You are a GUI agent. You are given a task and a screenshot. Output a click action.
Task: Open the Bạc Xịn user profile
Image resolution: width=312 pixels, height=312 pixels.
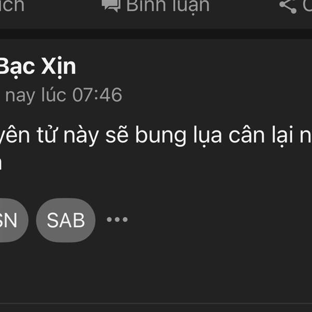point(38,66)
